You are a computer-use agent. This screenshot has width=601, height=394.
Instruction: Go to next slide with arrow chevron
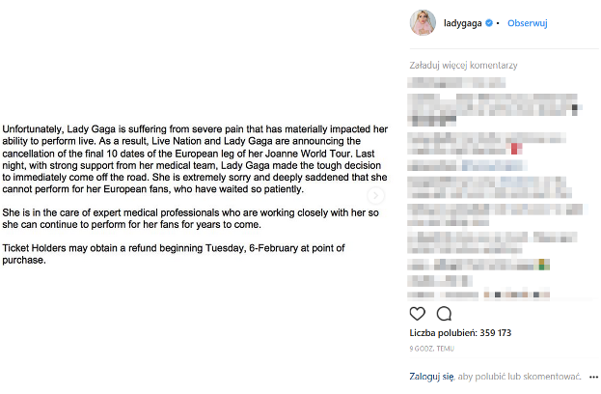(375, 196)
